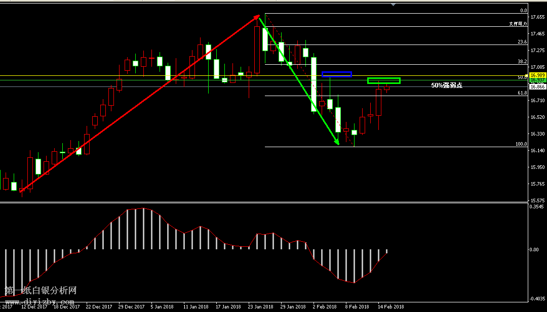This screenshot has height=312, width=547.
Task: Click the Fibonacci 100.0 level label
Action: point(521,144)
